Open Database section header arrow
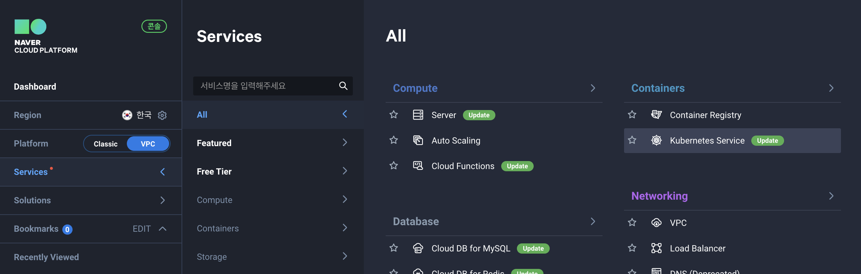 [593, 222]
